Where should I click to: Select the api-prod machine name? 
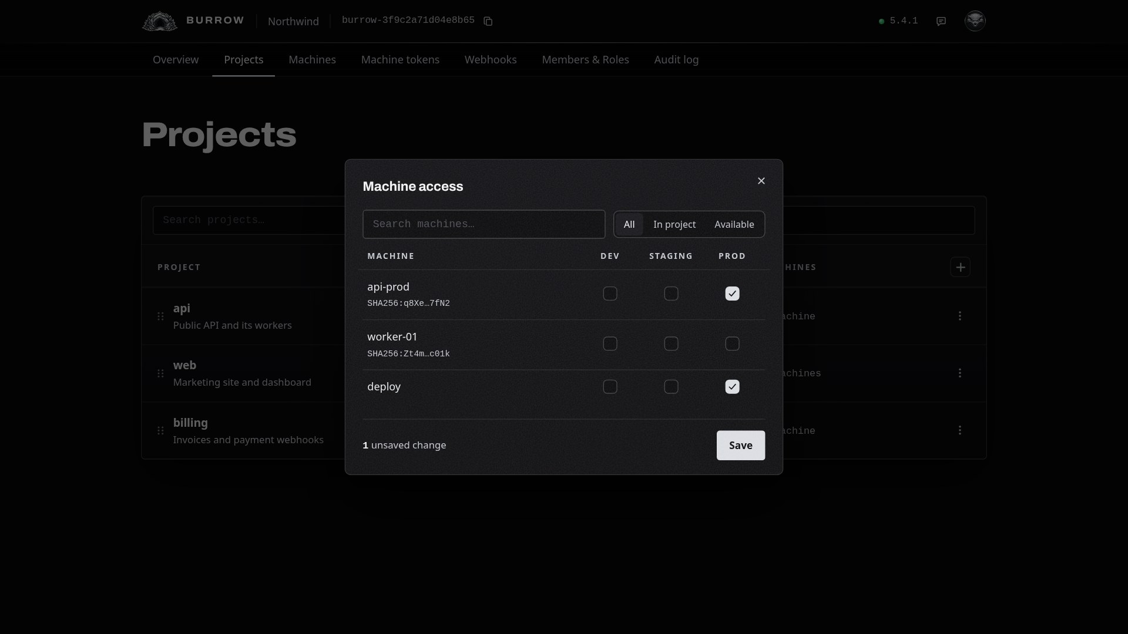388,287
